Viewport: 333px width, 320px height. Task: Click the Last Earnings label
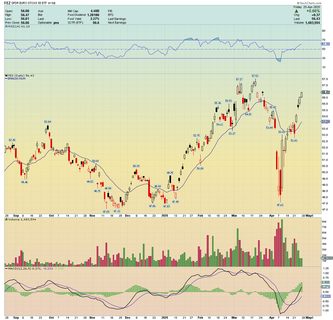(x=117, y=19)
